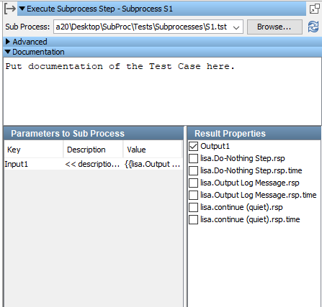Click the Value cell of Input1
Image resolution: width=322 pixels, height=307 pixels.
click(x=153, y=164)
